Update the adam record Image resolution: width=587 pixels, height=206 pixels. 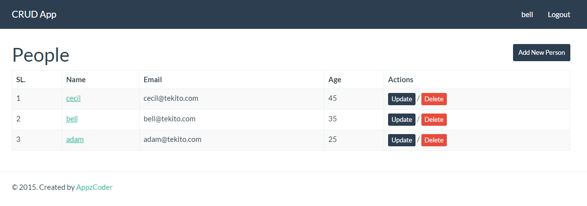[x=402, y=140]
